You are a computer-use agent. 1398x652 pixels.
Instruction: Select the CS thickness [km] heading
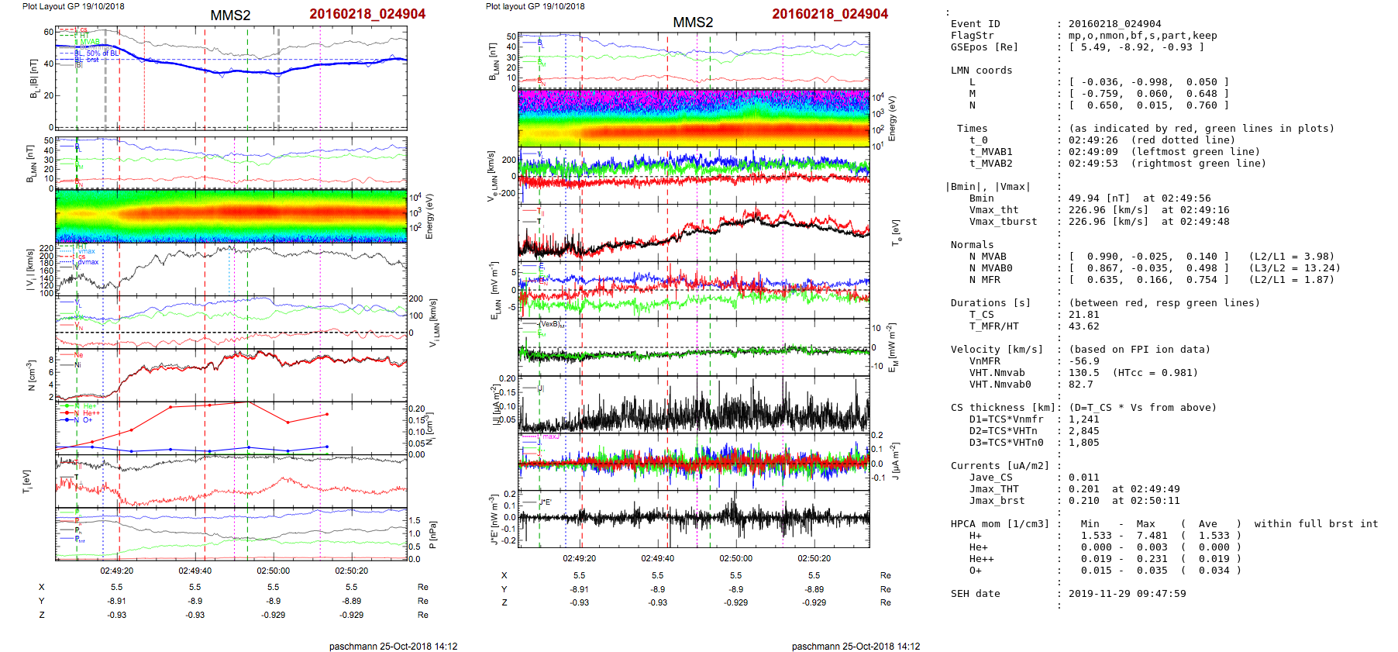[1003, 408]
